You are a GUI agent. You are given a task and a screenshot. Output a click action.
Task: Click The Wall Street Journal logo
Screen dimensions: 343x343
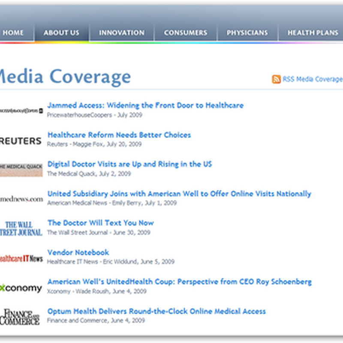(21, 229)
